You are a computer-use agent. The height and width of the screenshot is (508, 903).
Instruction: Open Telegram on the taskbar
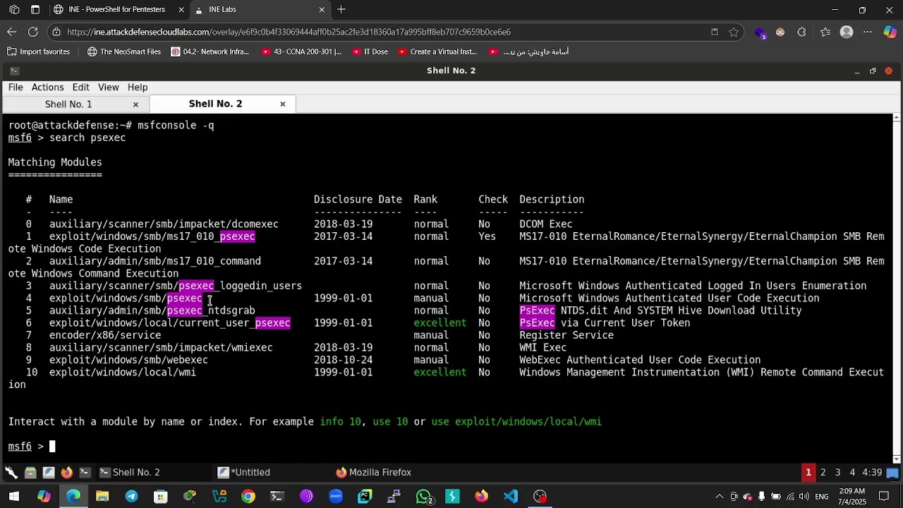131,497
